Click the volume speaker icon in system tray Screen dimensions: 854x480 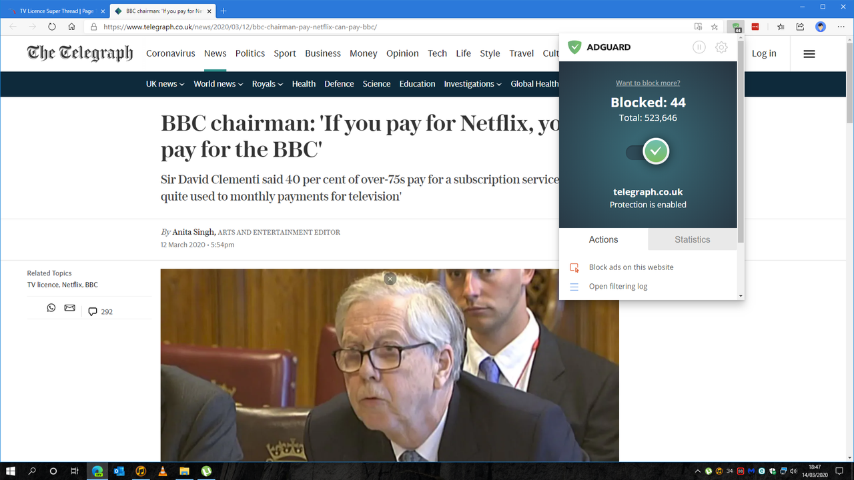point(793,471)
